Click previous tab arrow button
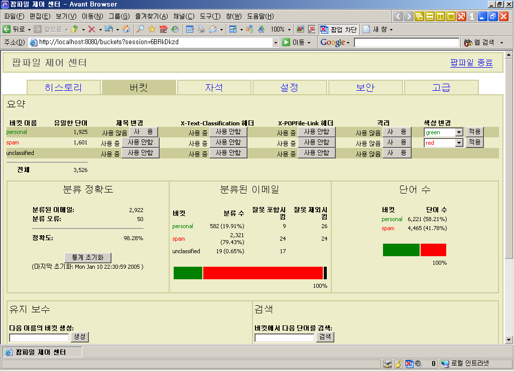 [x=398, y=17]
